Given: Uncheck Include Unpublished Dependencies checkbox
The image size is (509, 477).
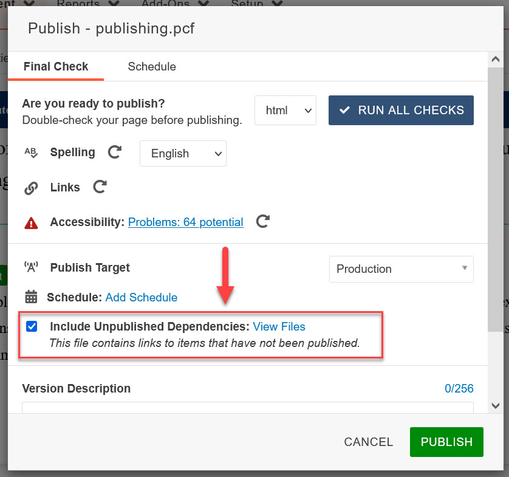Looking at the screenshot, I should (32, 326).
